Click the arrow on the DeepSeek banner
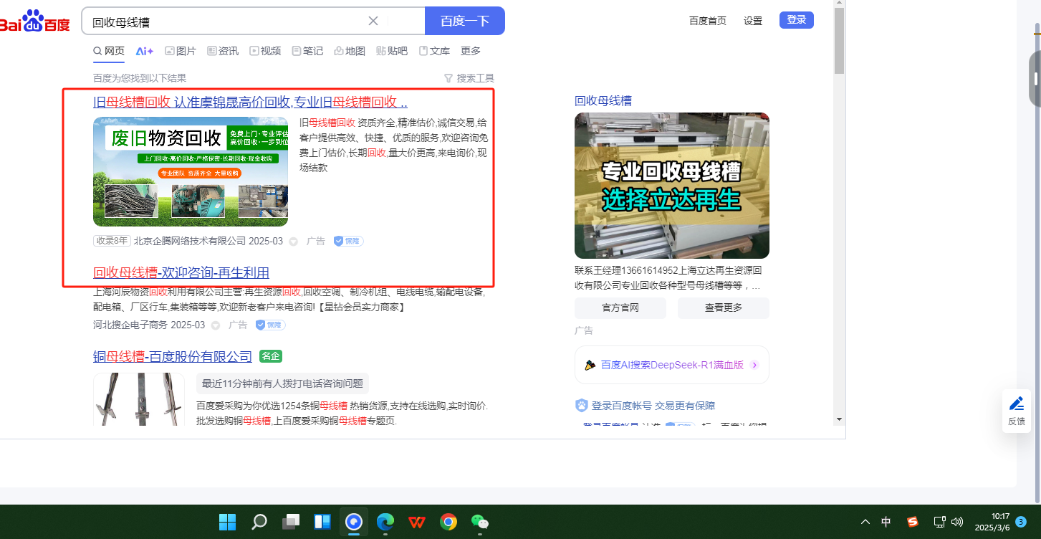Viewport: 1041px width, 539px height. (754, 365)
